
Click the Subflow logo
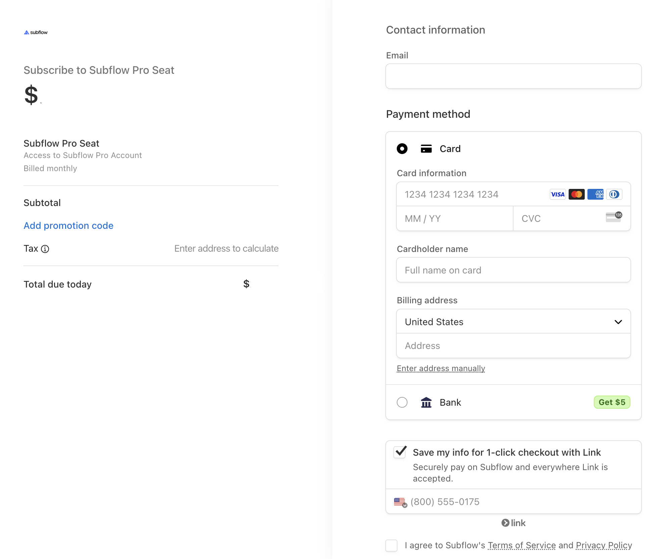(x=36, y=32)
